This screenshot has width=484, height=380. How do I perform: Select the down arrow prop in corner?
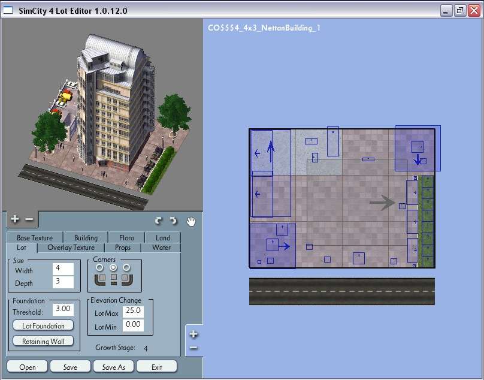click(418, 159)
